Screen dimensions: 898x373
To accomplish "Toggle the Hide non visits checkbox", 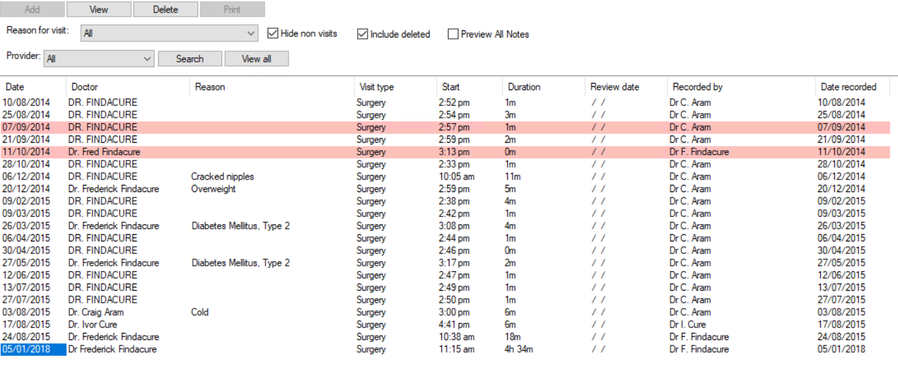I will [x=273, y=34].
